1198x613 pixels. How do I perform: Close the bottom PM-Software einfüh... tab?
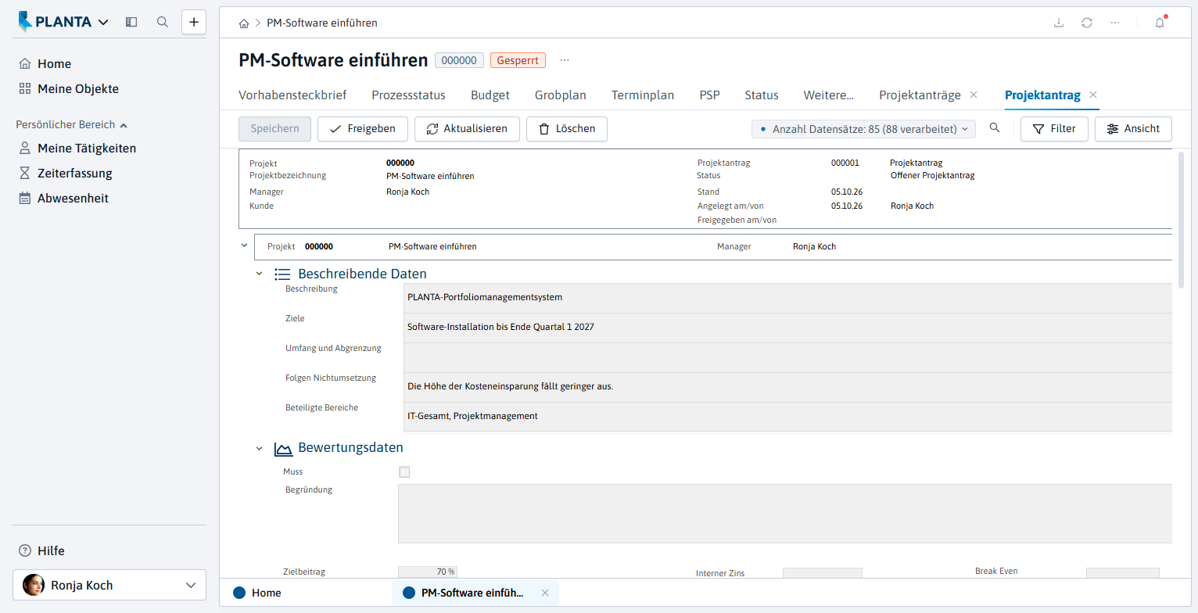(x=545, y=593)
